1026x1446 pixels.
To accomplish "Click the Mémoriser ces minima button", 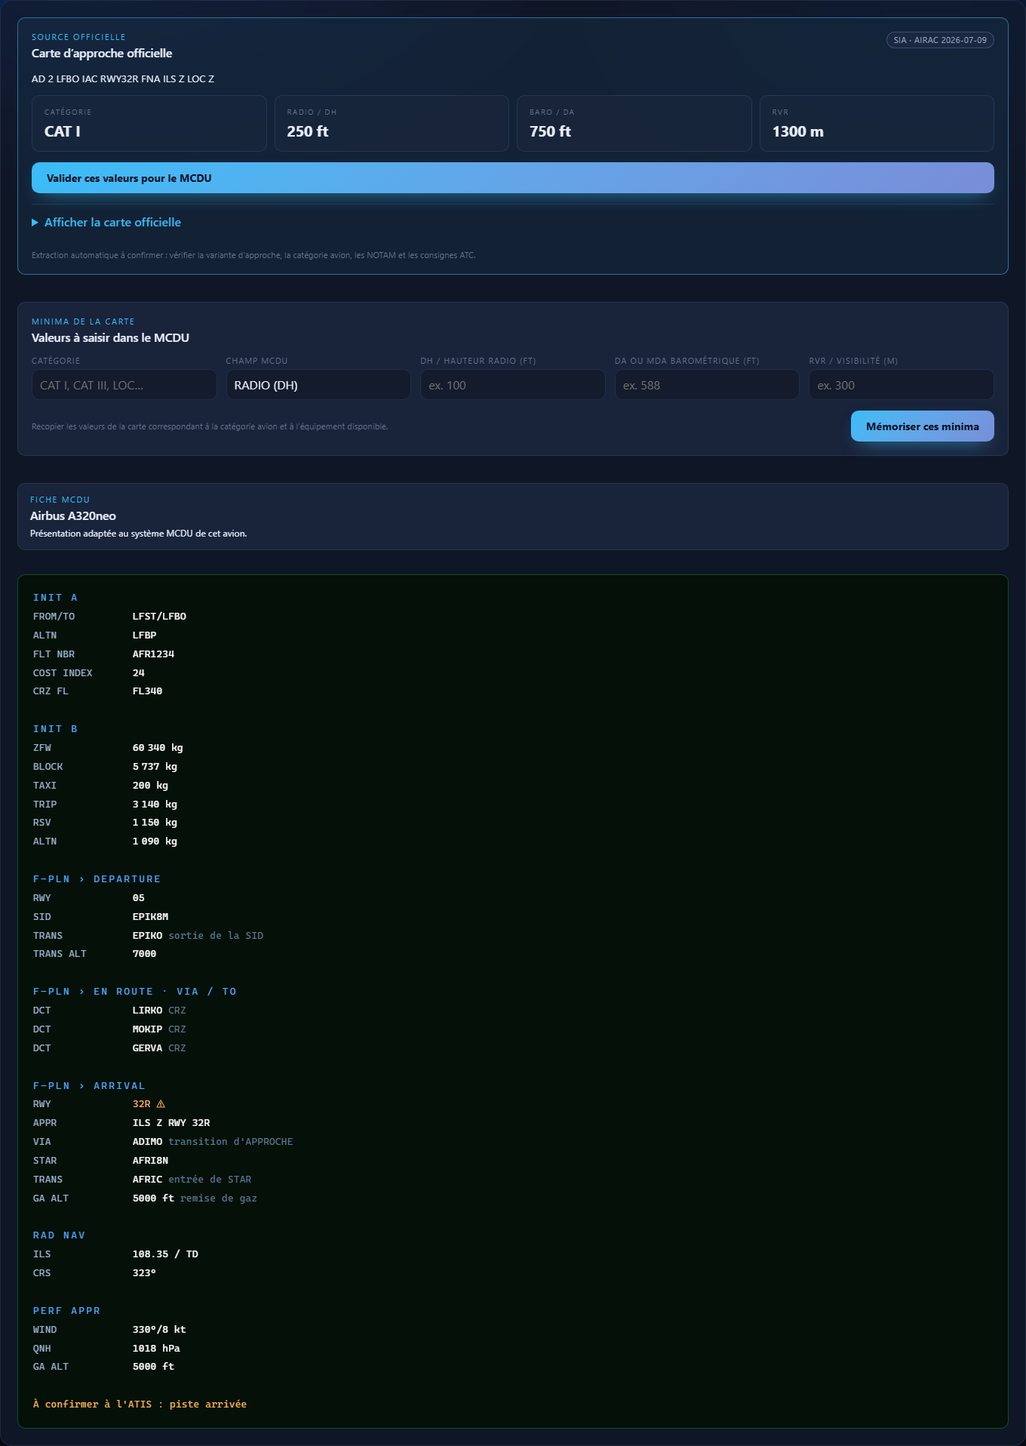I will 922,426.
